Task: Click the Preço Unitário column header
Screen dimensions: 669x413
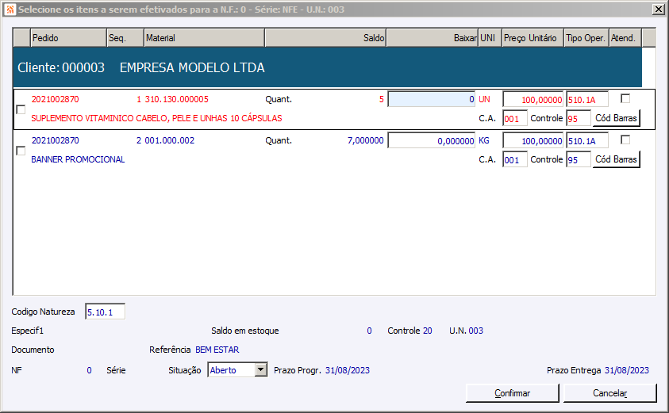Action: point(533,38)
